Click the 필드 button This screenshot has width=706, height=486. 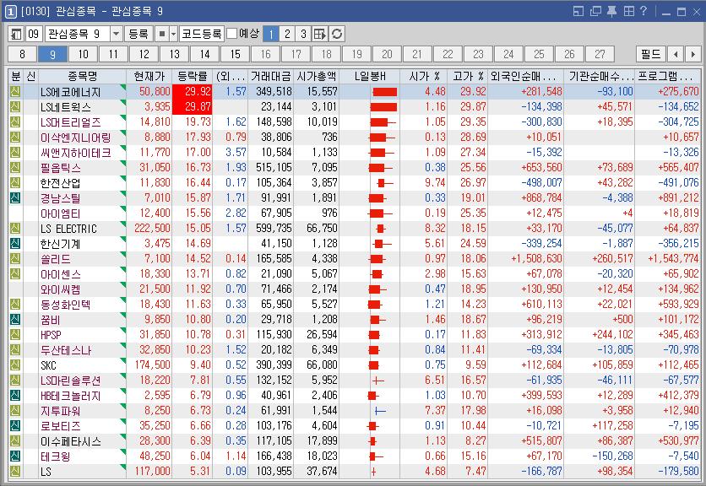pyautogui.click(x=650, y=55)
